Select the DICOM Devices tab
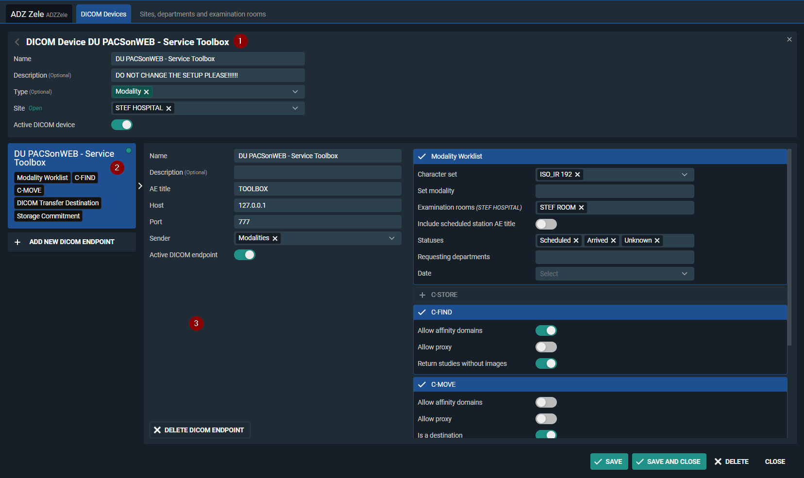Screen dimensions: 804x478 pyautogui.click(x=103, y=14)
